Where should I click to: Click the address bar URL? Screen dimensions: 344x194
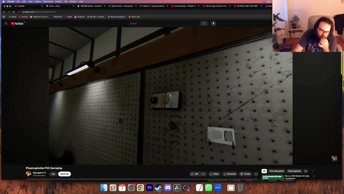(x=39, y=12)
